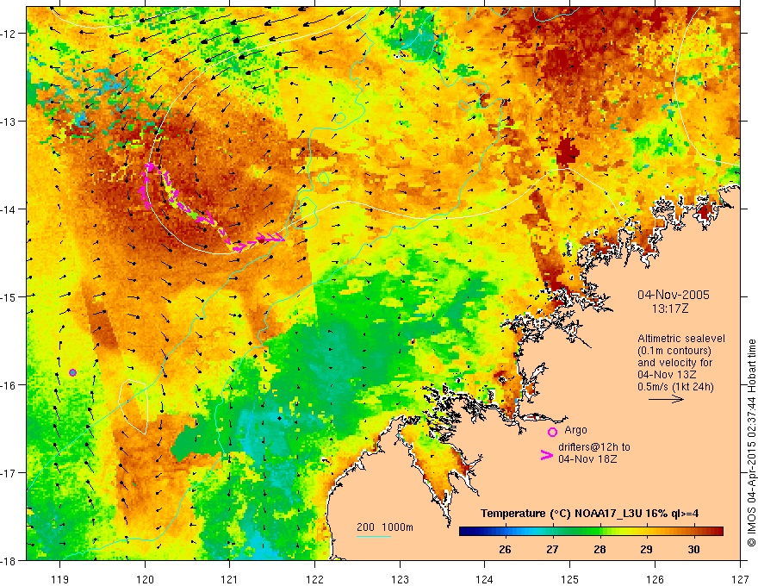The image size is (758, 586).
Task: Click latitude axis label -18
Action: coord(9,560)
